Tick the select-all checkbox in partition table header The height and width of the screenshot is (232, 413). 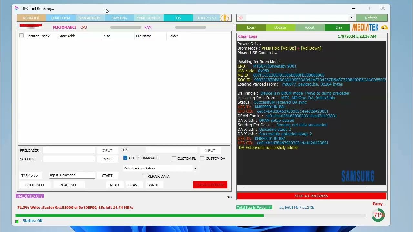[22, 35]
